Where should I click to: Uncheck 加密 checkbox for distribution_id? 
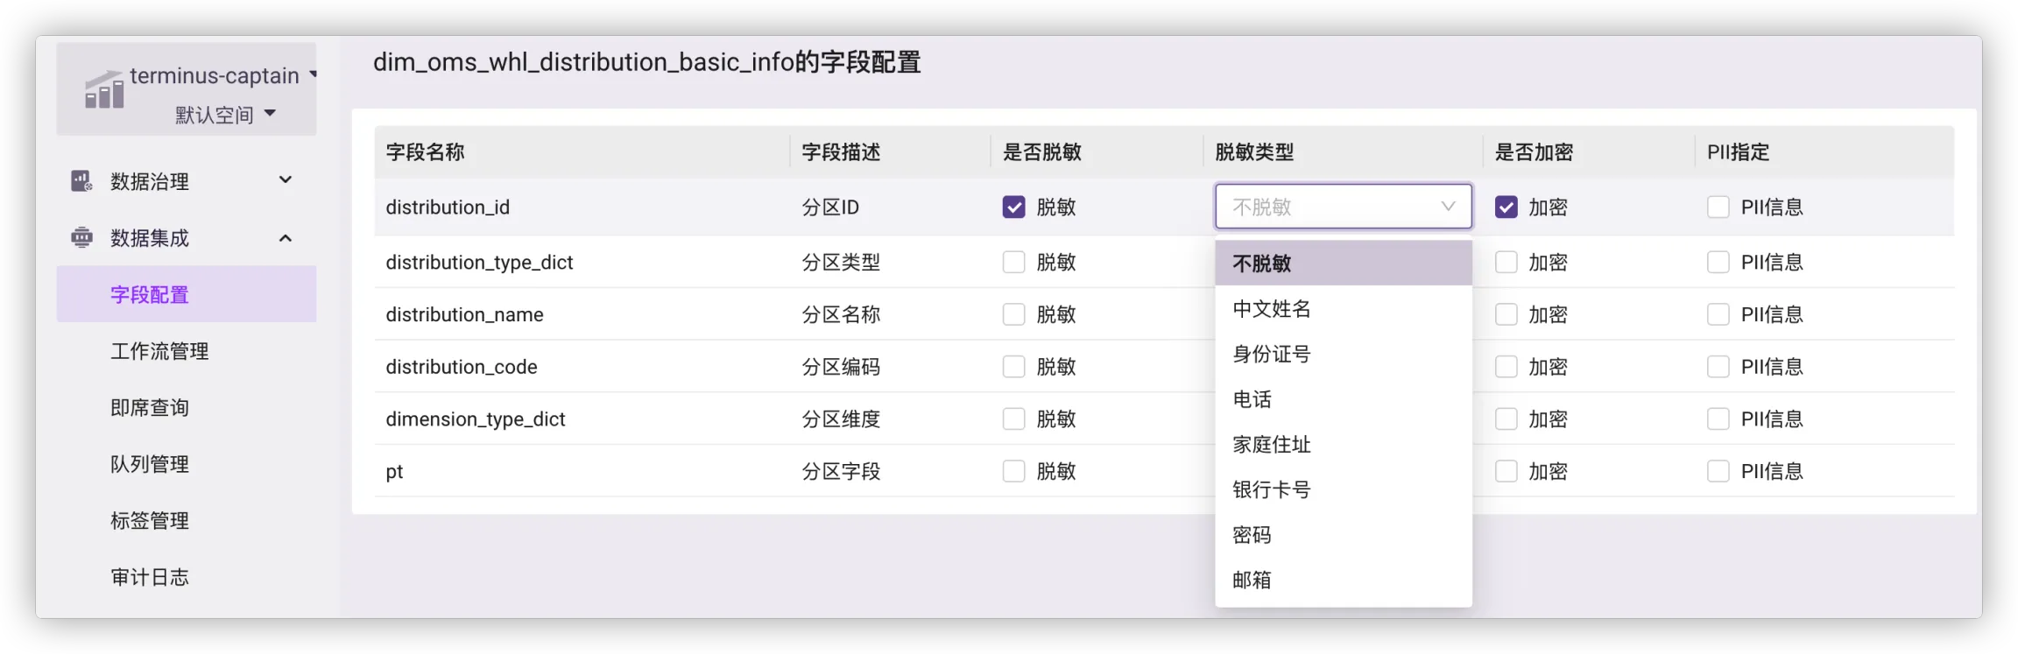1506,207
